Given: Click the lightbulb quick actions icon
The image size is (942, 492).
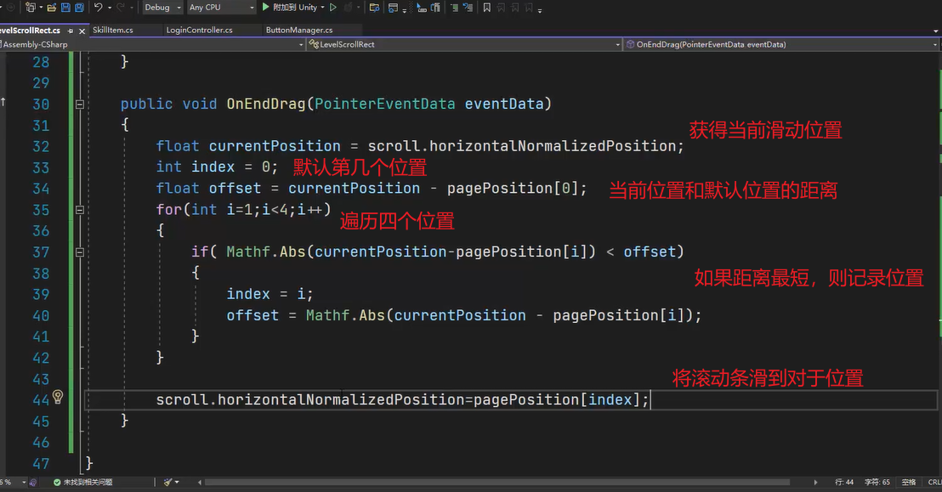Looking at the screenshot, I should 58,397.
